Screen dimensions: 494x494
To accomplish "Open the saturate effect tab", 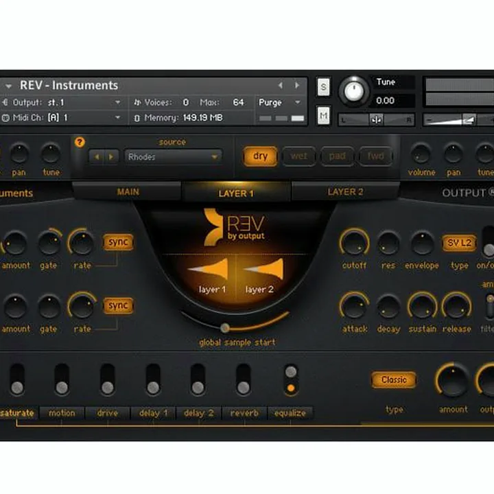I will 18,413.
